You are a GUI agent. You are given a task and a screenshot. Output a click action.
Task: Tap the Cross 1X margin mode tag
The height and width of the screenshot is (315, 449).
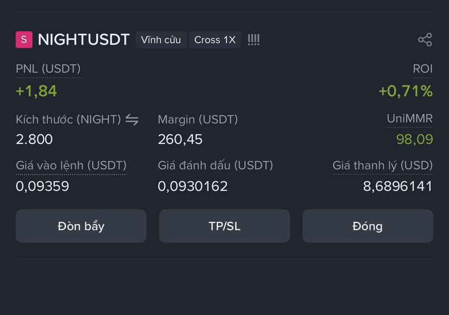click(215, 40)
